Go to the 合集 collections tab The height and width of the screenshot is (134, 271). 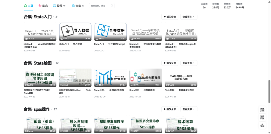coord(78,6)
